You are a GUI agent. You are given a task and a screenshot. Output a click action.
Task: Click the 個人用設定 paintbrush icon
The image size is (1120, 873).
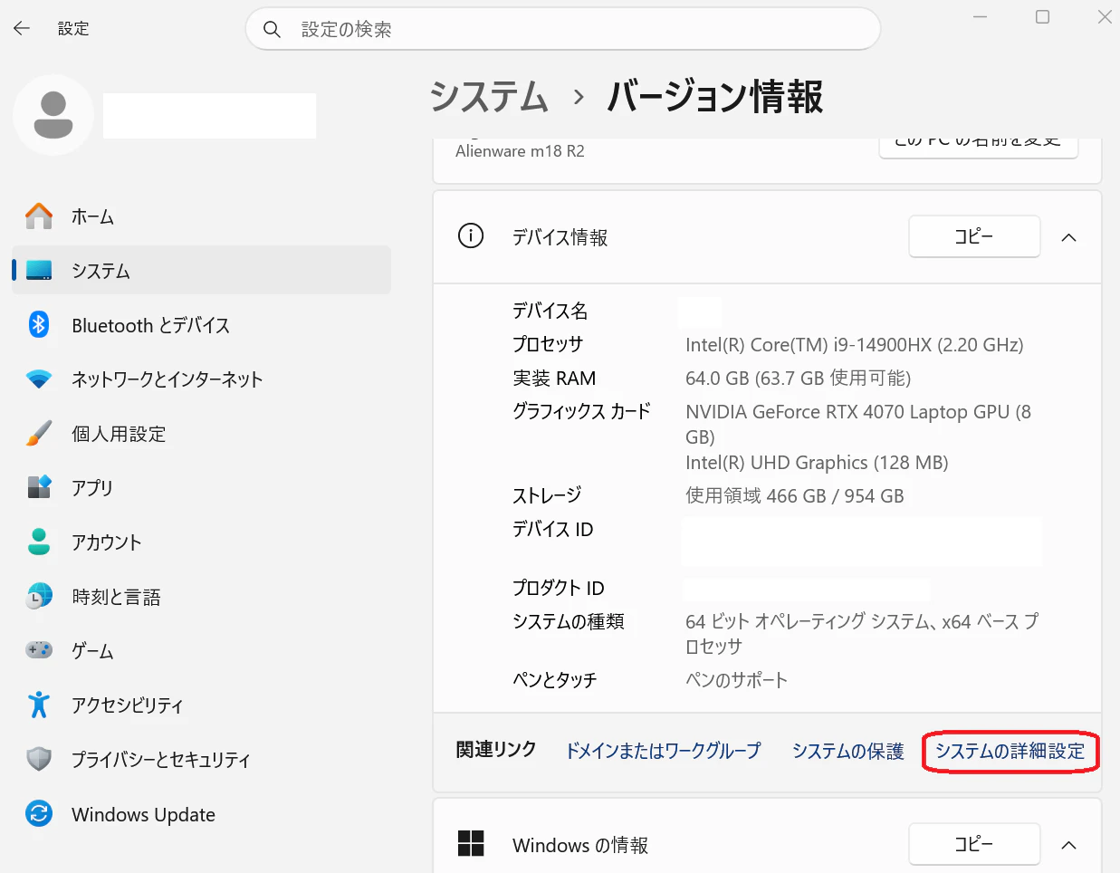coord(39,434)
